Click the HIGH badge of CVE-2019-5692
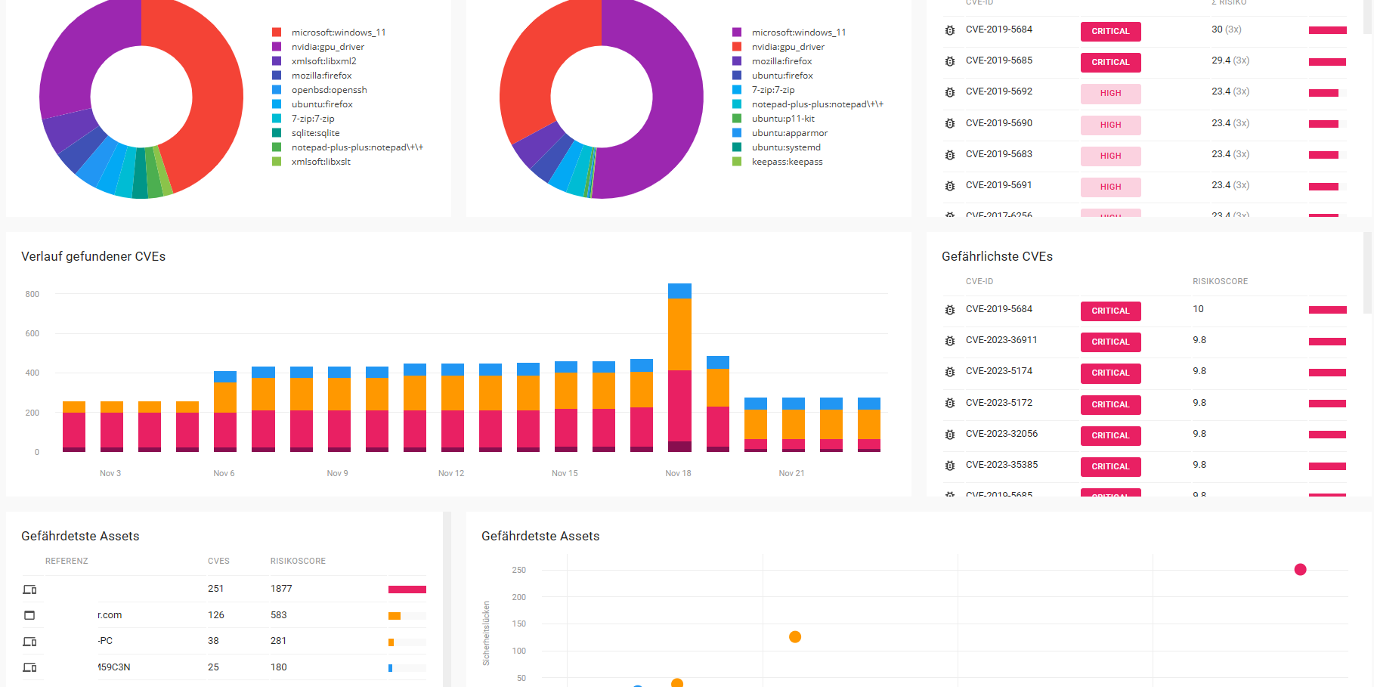 (1110, 93)
